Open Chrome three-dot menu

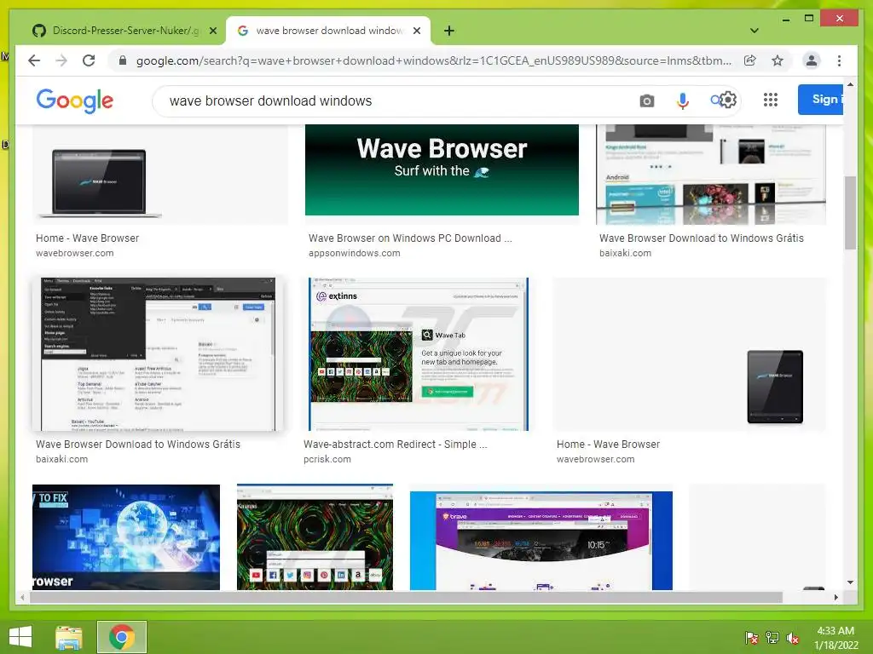(x=839, y=60)
